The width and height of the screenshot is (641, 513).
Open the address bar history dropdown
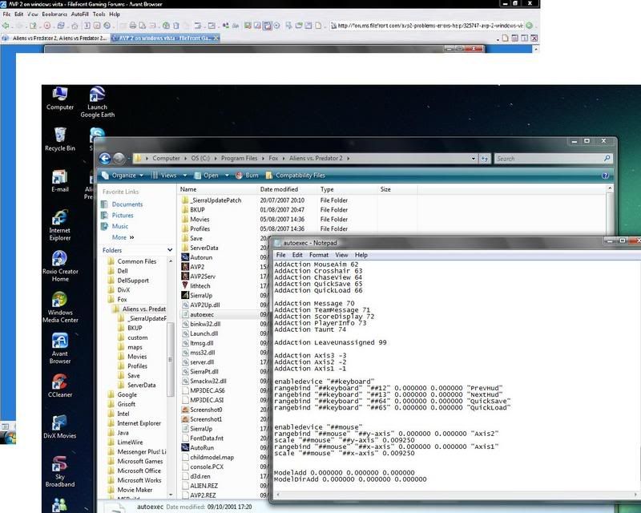point(473,159)
